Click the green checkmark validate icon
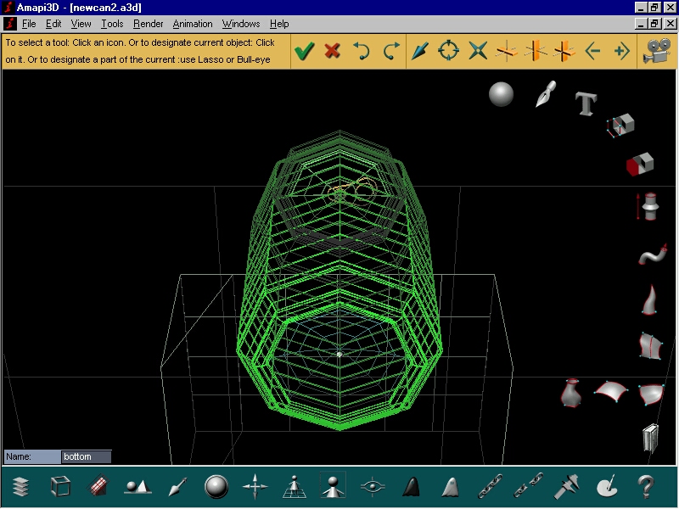 pyautogui.click(x=304, y=51)
